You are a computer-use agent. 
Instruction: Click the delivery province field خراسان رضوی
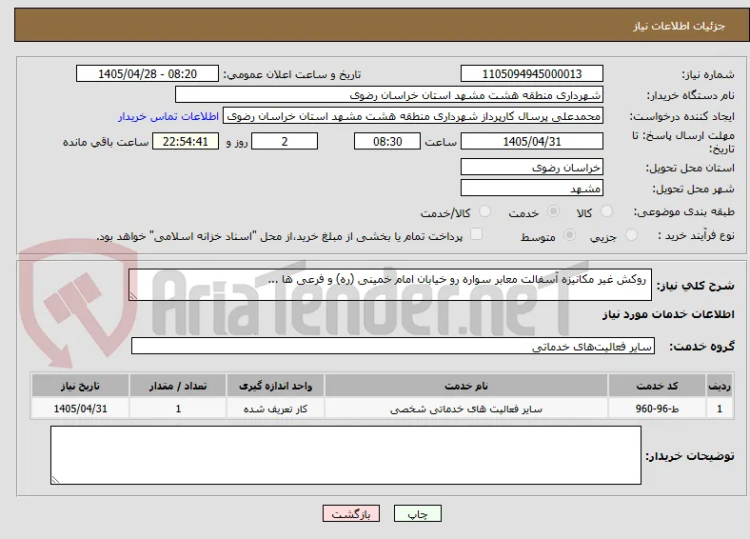point(531,167)
